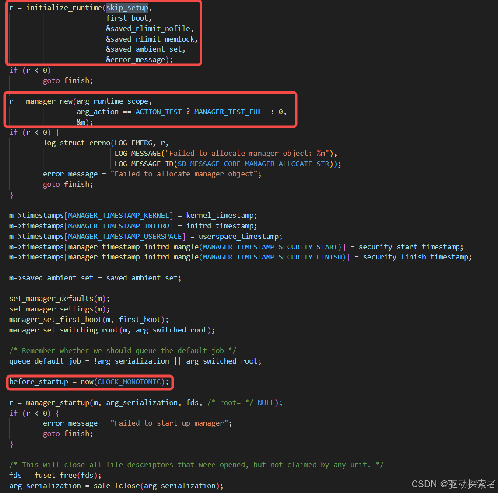Click SD_MESSAGE_CORE_MANAGER_ALLOCATE_STR constant
This screenshot has height=493, width=498.
click(x=253, y=164)
